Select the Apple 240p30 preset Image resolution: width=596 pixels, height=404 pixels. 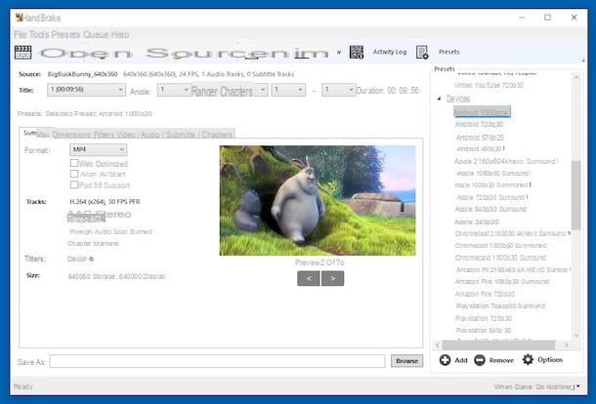pyautogui.click(x=477, y=222)
